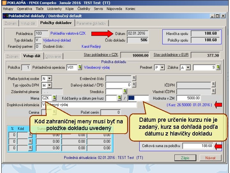
Task: Click lookup icon beside Evidenčné číslo field
Action: tap(134, 78)
